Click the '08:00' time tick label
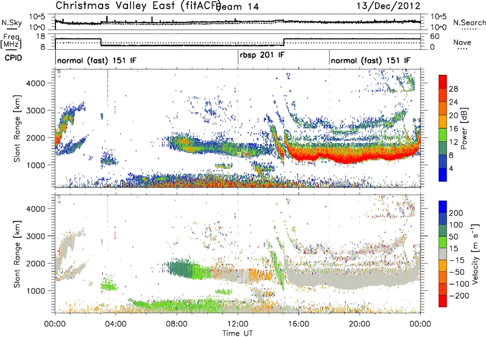486x337 pixels. (x=177, y=324)
